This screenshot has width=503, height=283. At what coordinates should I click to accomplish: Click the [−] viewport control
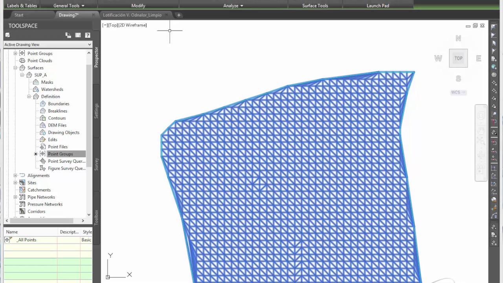tap(105, 25)
